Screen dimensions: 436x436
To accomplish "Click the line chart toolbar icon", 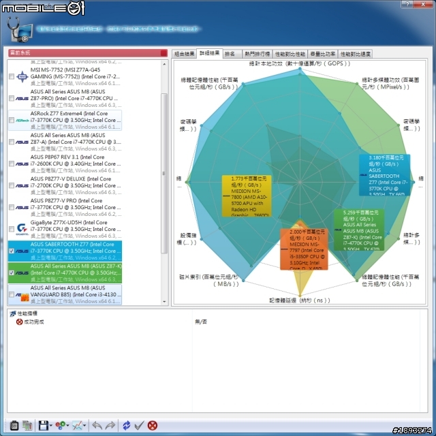I will [x=77, y=425].
